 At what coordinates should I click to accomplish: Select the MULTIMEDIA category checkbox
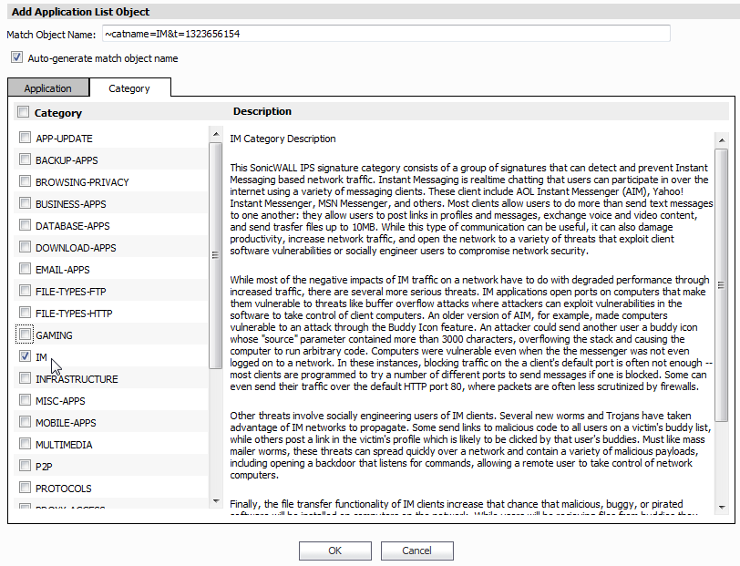pos(25,444)
